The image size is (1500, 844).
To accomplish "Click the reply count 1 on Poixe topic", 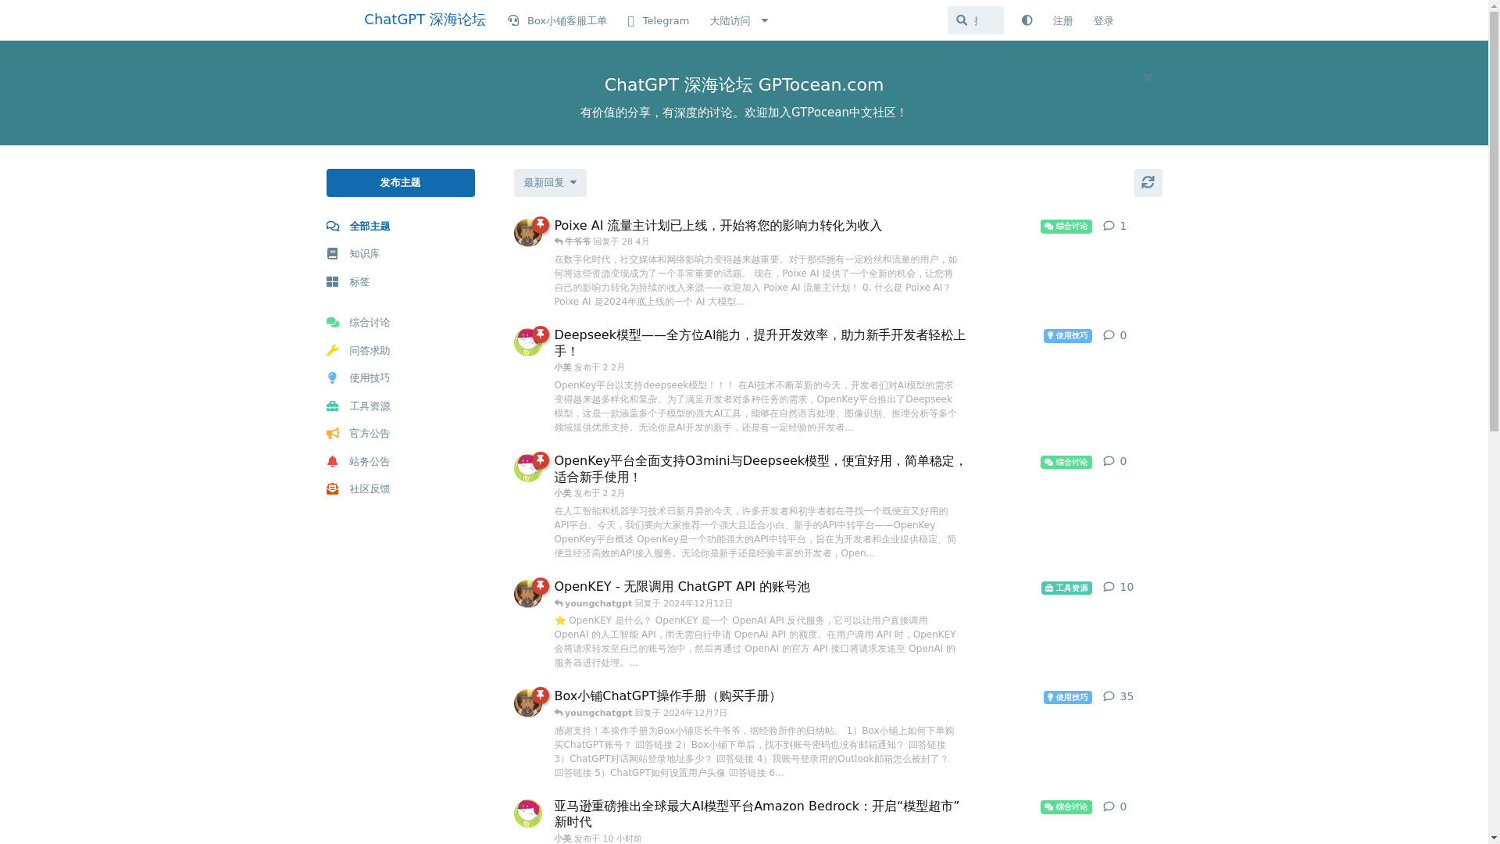I will 1115,226.
